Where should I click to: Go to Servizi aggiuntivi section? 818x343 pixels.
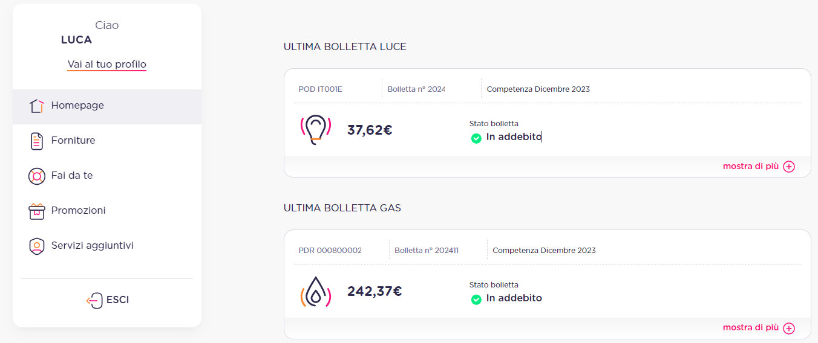[92, 246]
